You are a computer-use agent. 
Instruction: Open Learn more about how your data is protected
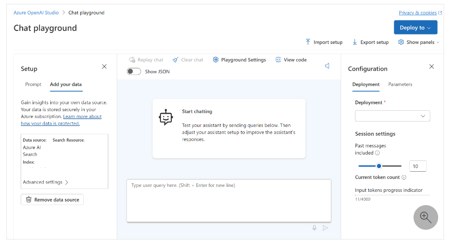[x=61, y=120]
